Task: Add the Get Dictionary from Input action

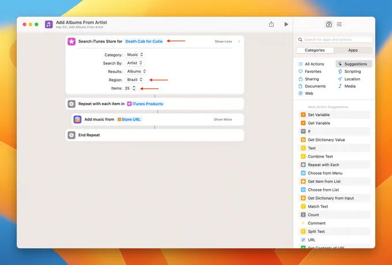Action: click(x=334, y=198)
